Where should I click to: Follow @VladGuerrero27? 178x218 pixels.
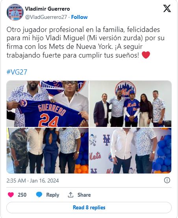pos(79,17)
